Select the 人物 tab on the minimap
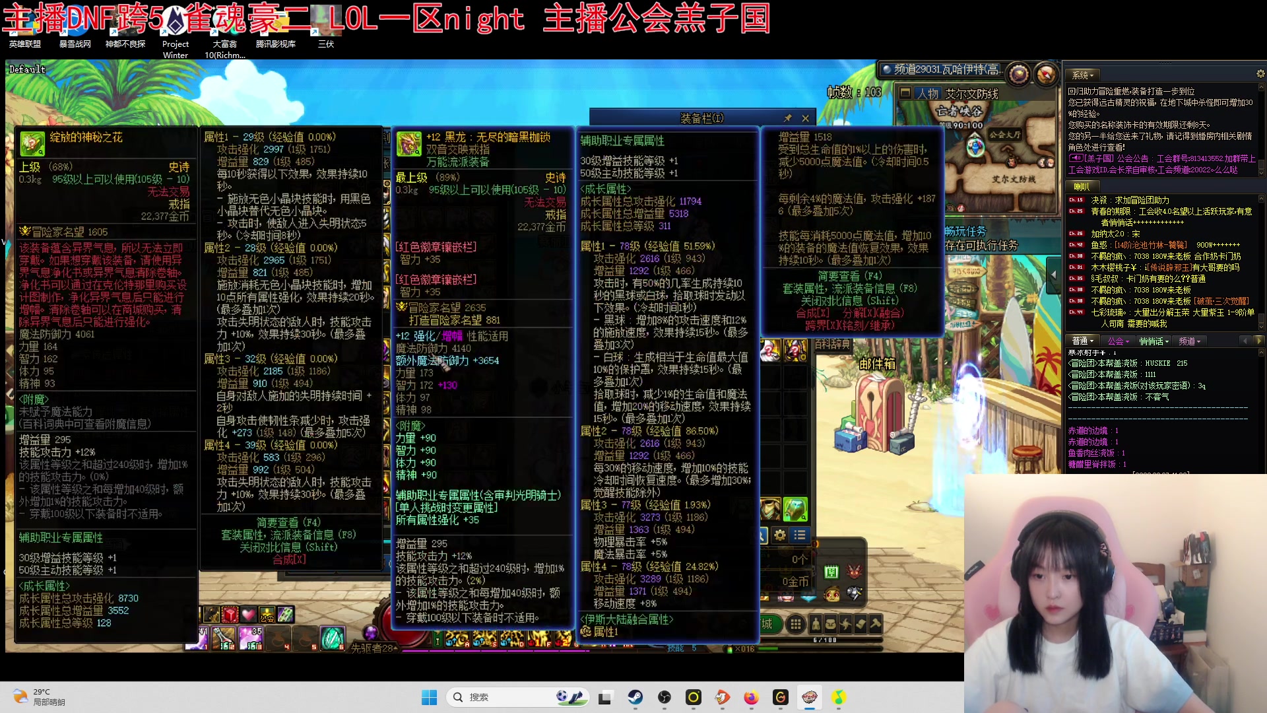 928,94
